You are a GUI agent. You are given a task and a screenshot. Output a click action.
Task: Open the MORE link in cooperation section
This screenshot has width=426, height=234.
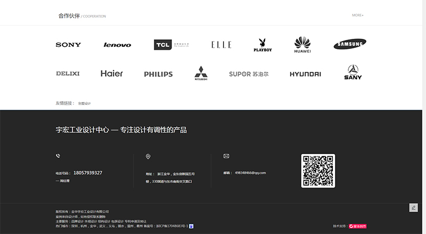pos(357,15)
